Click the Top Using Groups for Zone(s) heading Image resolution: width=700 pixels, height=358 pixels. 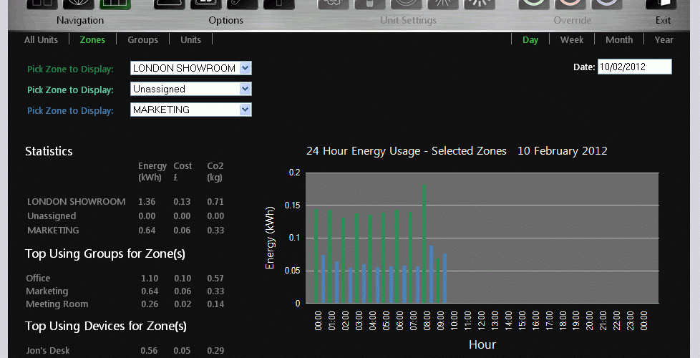105,254
